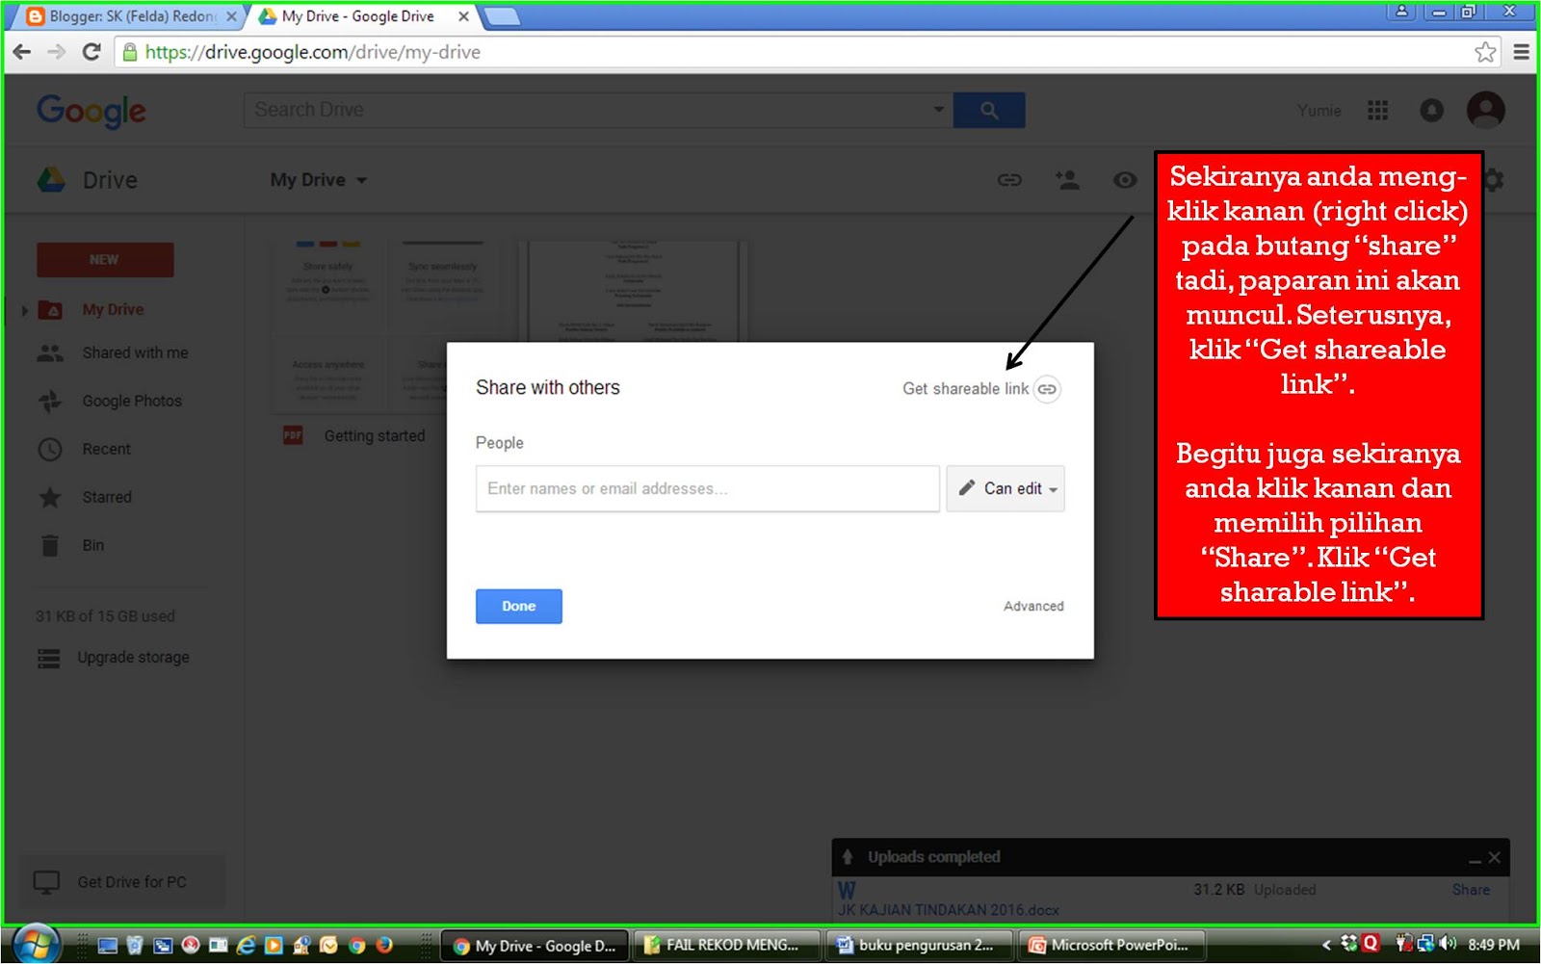Click the share add-person toolbar icon
This screenshot has width=1541, height=964.
coord(1067,180)
